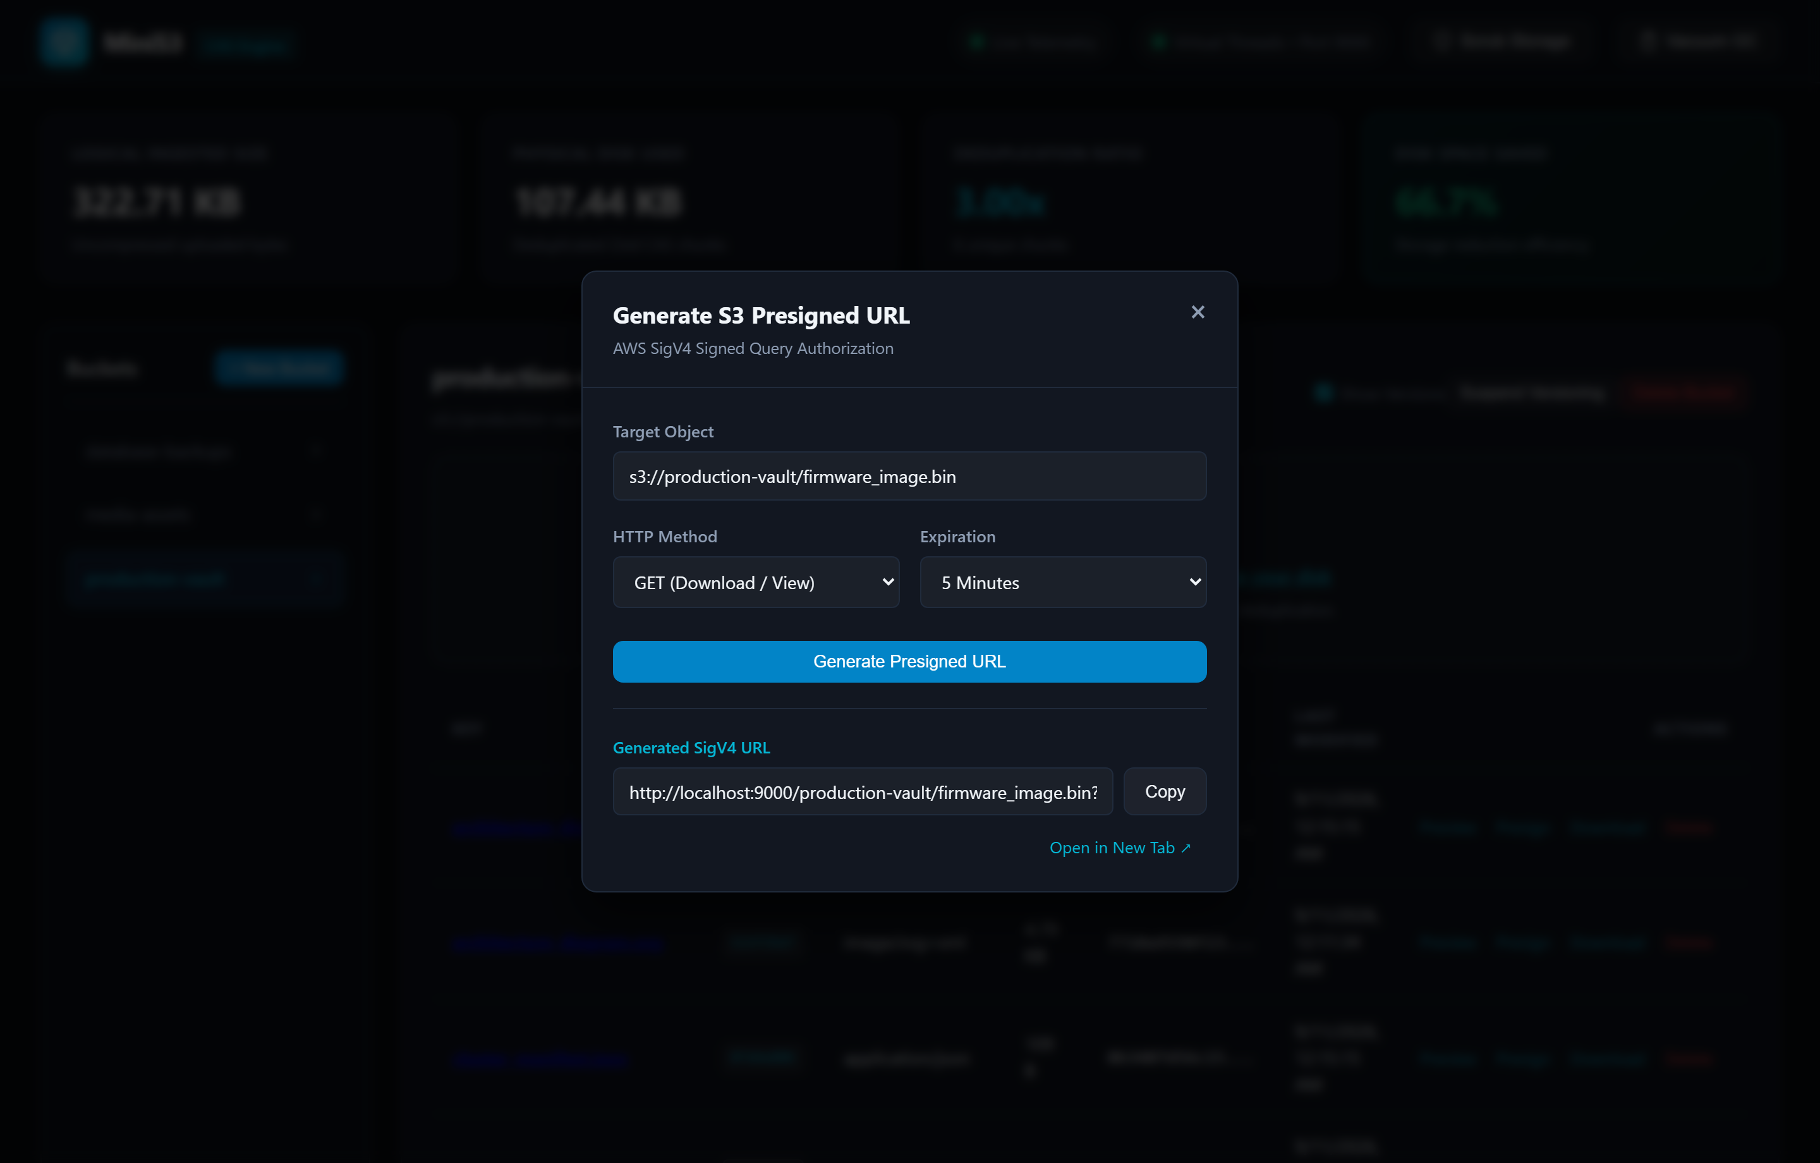Click the Target Object label
Image resolution: width=1820 pixels, height=1163 pixels.
[x=663, y=432]
